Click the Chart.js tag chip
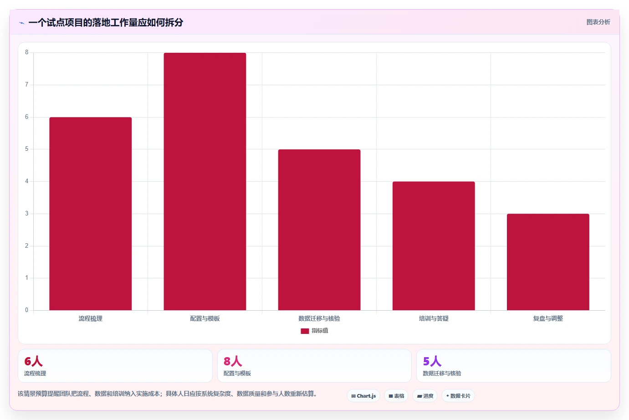Image resolution: width=629 pixels, height=420 pixels. [x=363, y=396]
